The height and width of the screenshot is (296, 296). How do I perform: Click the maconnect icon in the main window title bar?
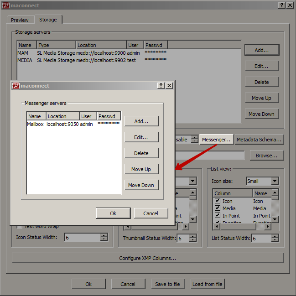(x=6, y=5)
